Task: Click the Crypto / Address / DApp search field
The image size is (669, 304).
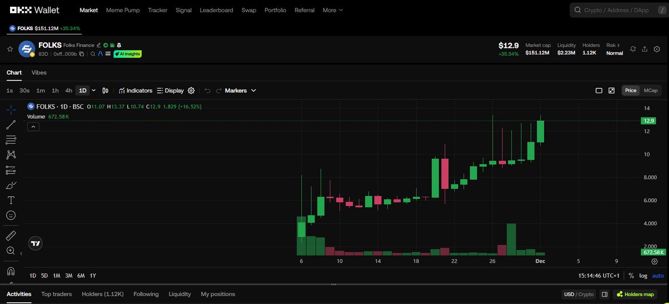Action: (x=619, y=10)
